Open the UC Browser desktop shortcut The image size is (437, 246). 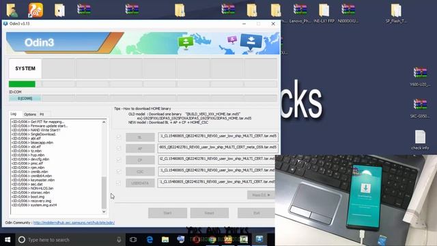click(36, 10)
